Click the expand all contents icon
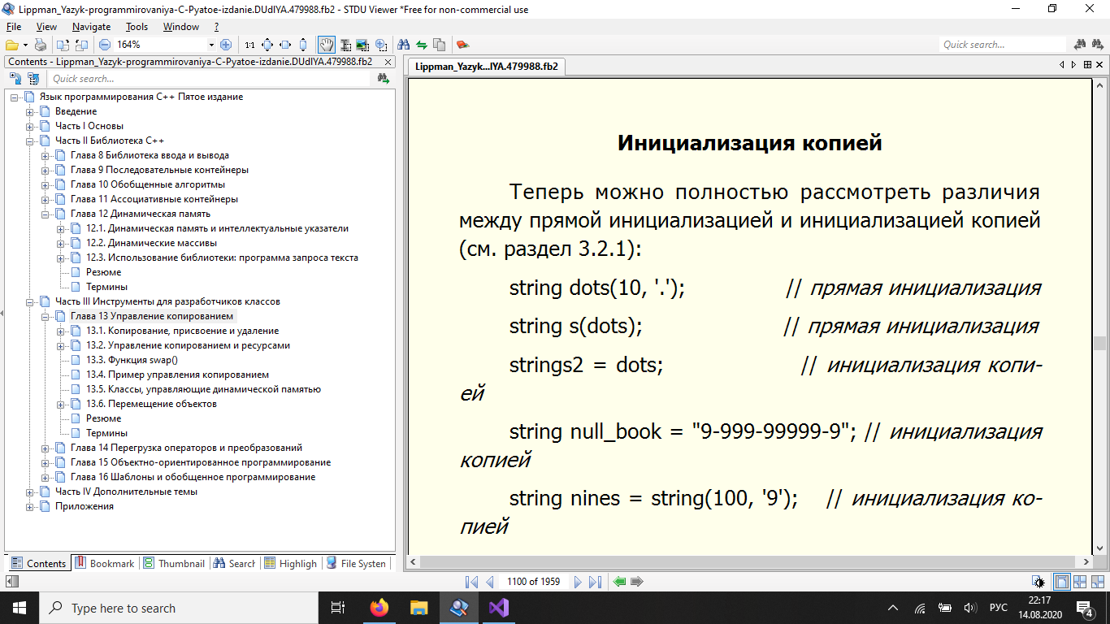This screenshot has height=624, width=1110. (15, 79)
